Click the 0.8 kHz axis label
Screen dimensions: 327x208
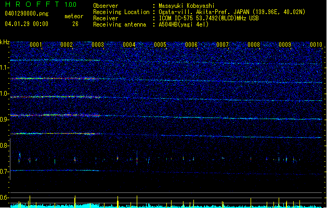click(5, 146)
